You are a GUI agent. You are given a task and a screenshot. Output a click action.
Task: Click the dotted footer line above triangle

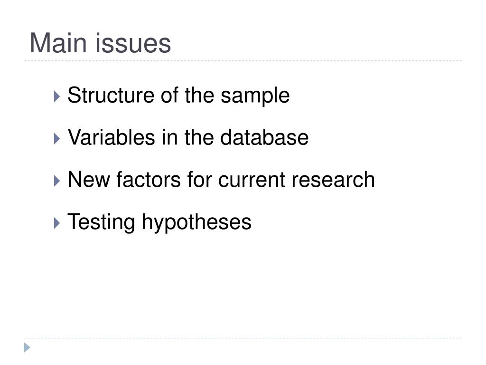click(243, 338)
